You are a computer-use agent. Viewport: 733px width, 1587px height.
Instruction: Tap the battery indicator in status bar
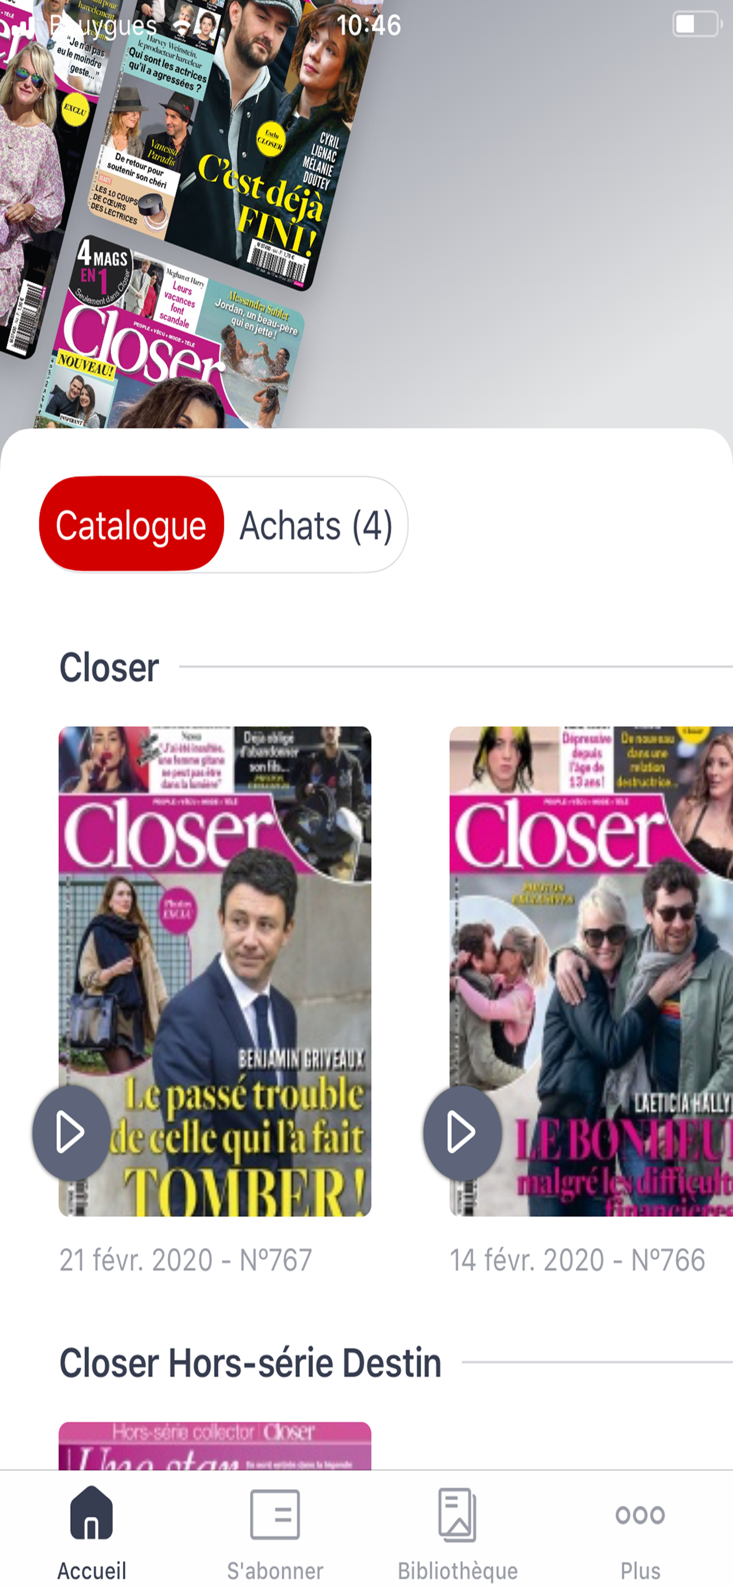(697, 25)
